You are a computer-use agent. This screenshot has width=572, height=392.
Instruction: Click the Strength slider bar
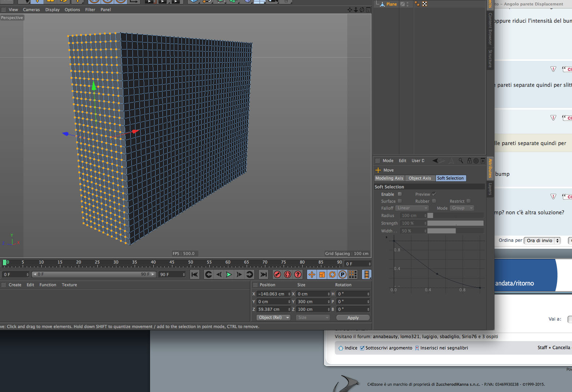(455, 223)
